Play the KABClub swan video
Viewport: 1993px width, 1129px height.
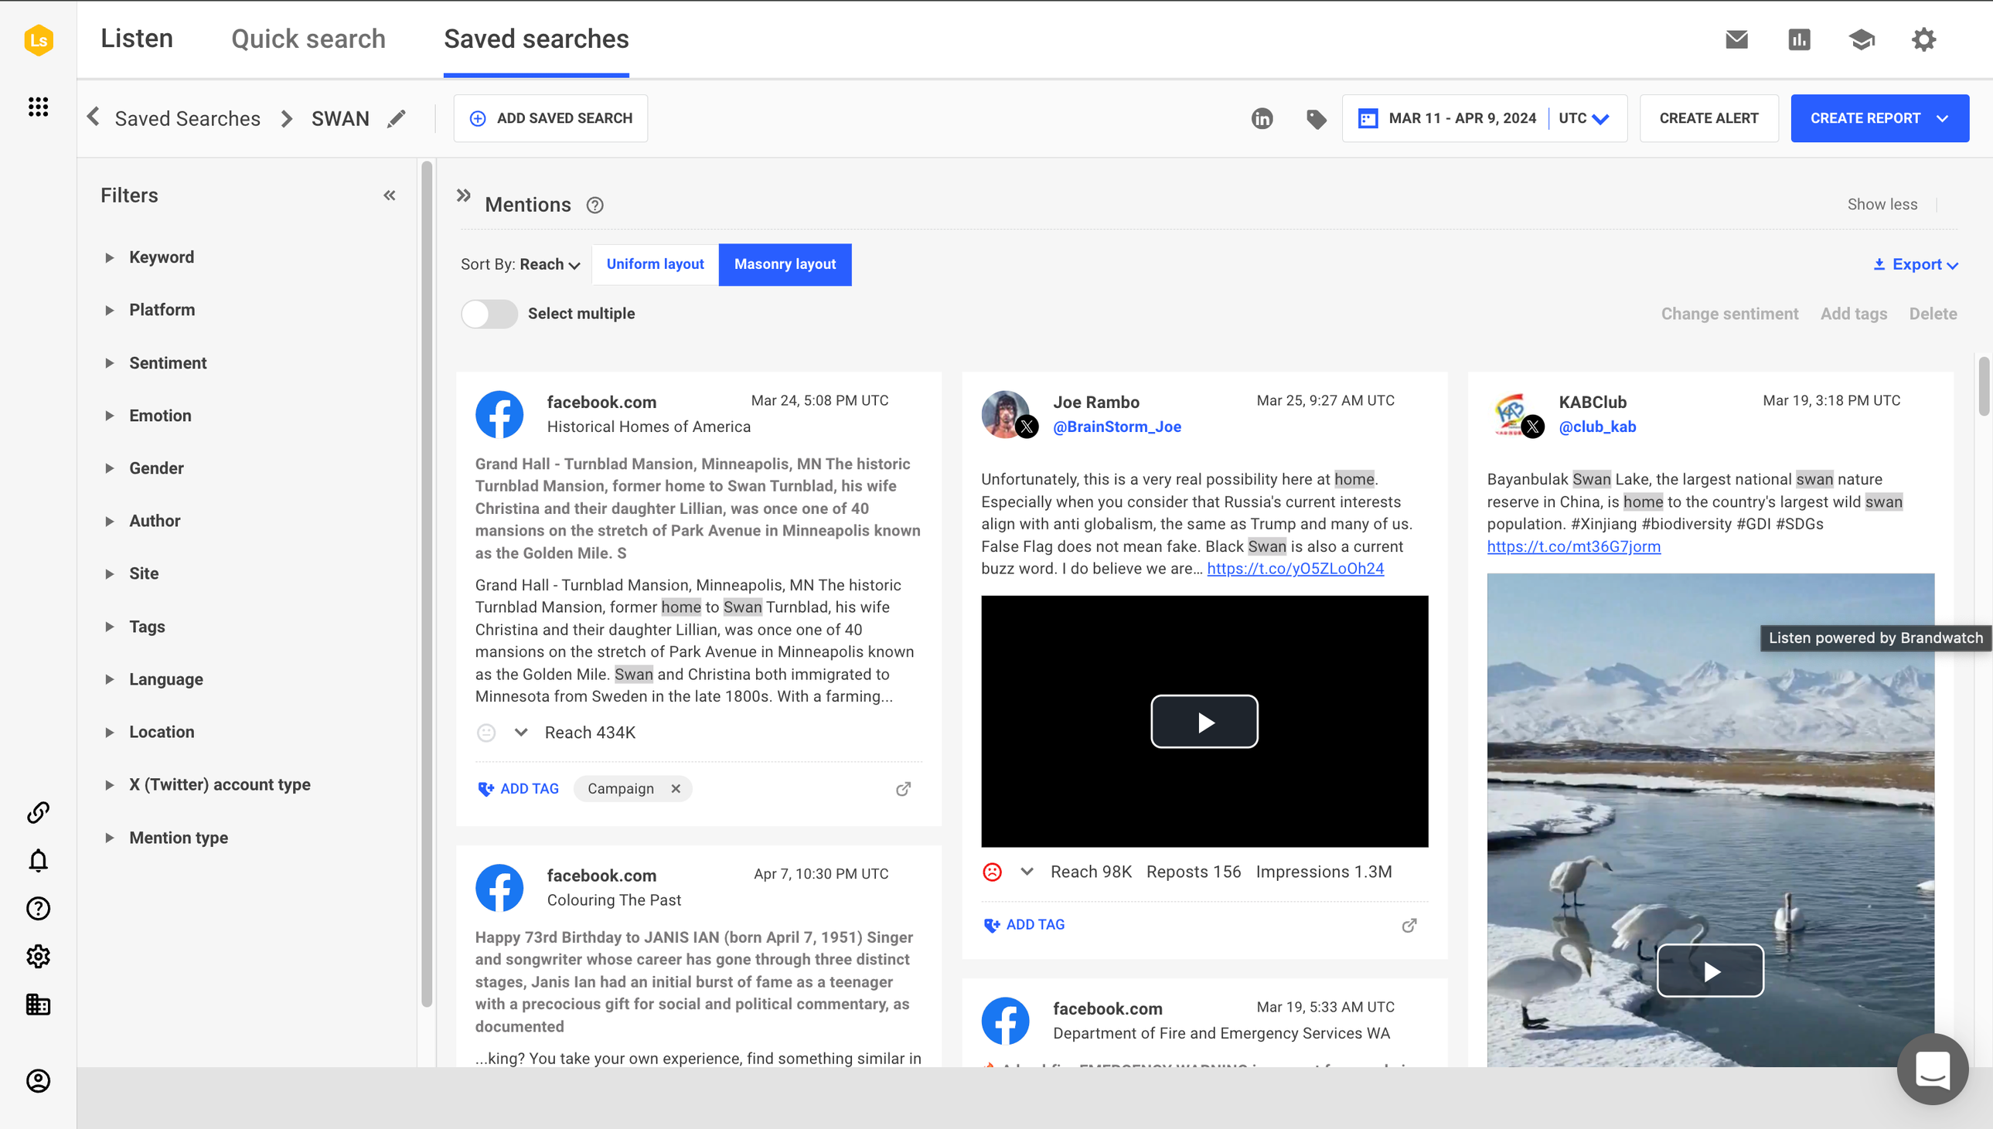tap(1710, 971)
